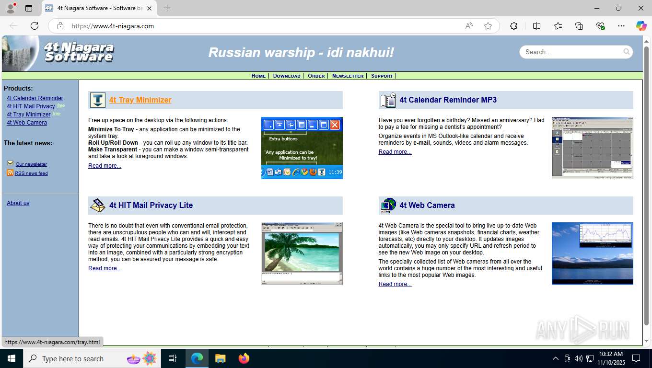Click Read more under Calendar Reminder MP3

(x=395, y=152)
